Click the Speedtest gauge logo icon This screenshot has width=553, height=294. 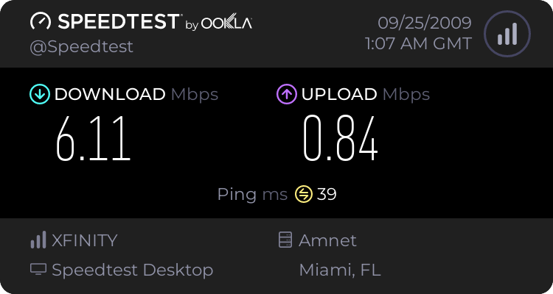click(41, 21)
